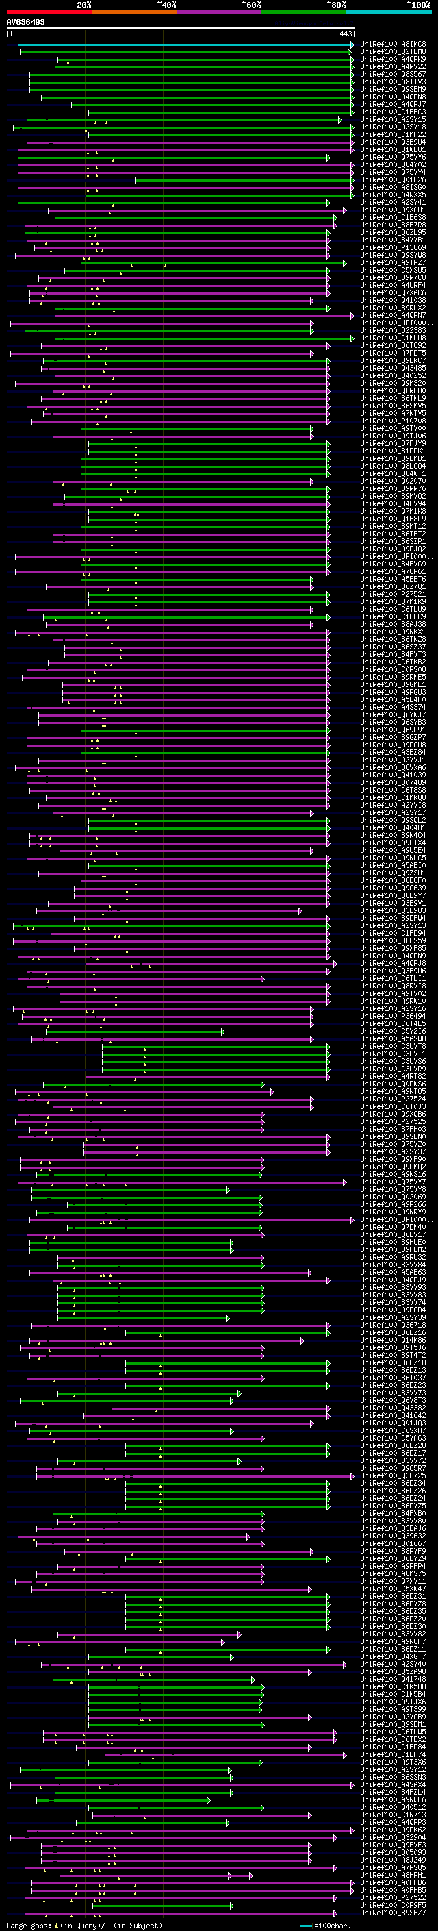Open hit UniRef100_A4QPK9
This screenshot has width=438, height=1931.
point(393,59)
